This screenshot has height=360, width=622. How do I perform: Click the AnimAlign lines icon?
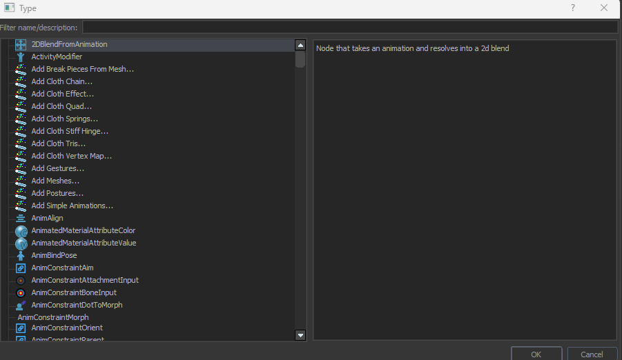pos(21,218)
